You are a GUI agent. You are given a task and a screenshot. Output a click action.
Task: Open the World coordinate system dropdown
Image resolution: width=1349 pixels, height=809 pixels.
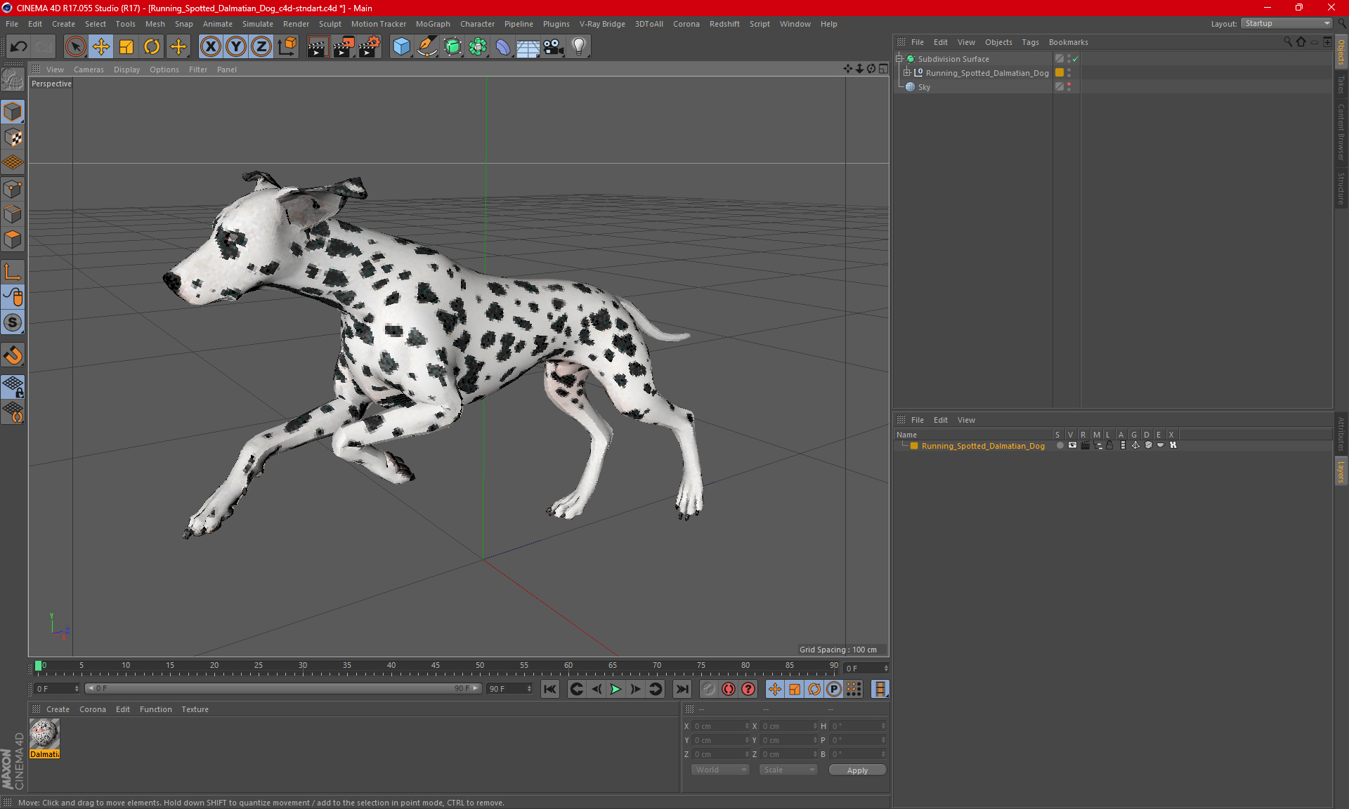click(x=720, y=770)
